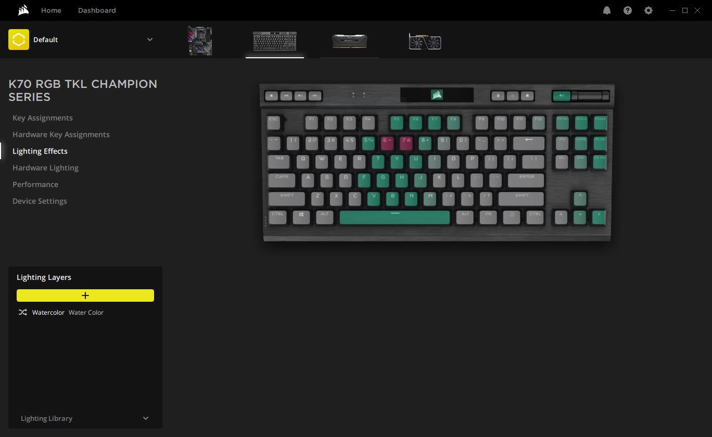The width and height of the screenshot is (712, 437).
Task: Select the motherboard device thumbnail
Action: click(x=200, y=41)
